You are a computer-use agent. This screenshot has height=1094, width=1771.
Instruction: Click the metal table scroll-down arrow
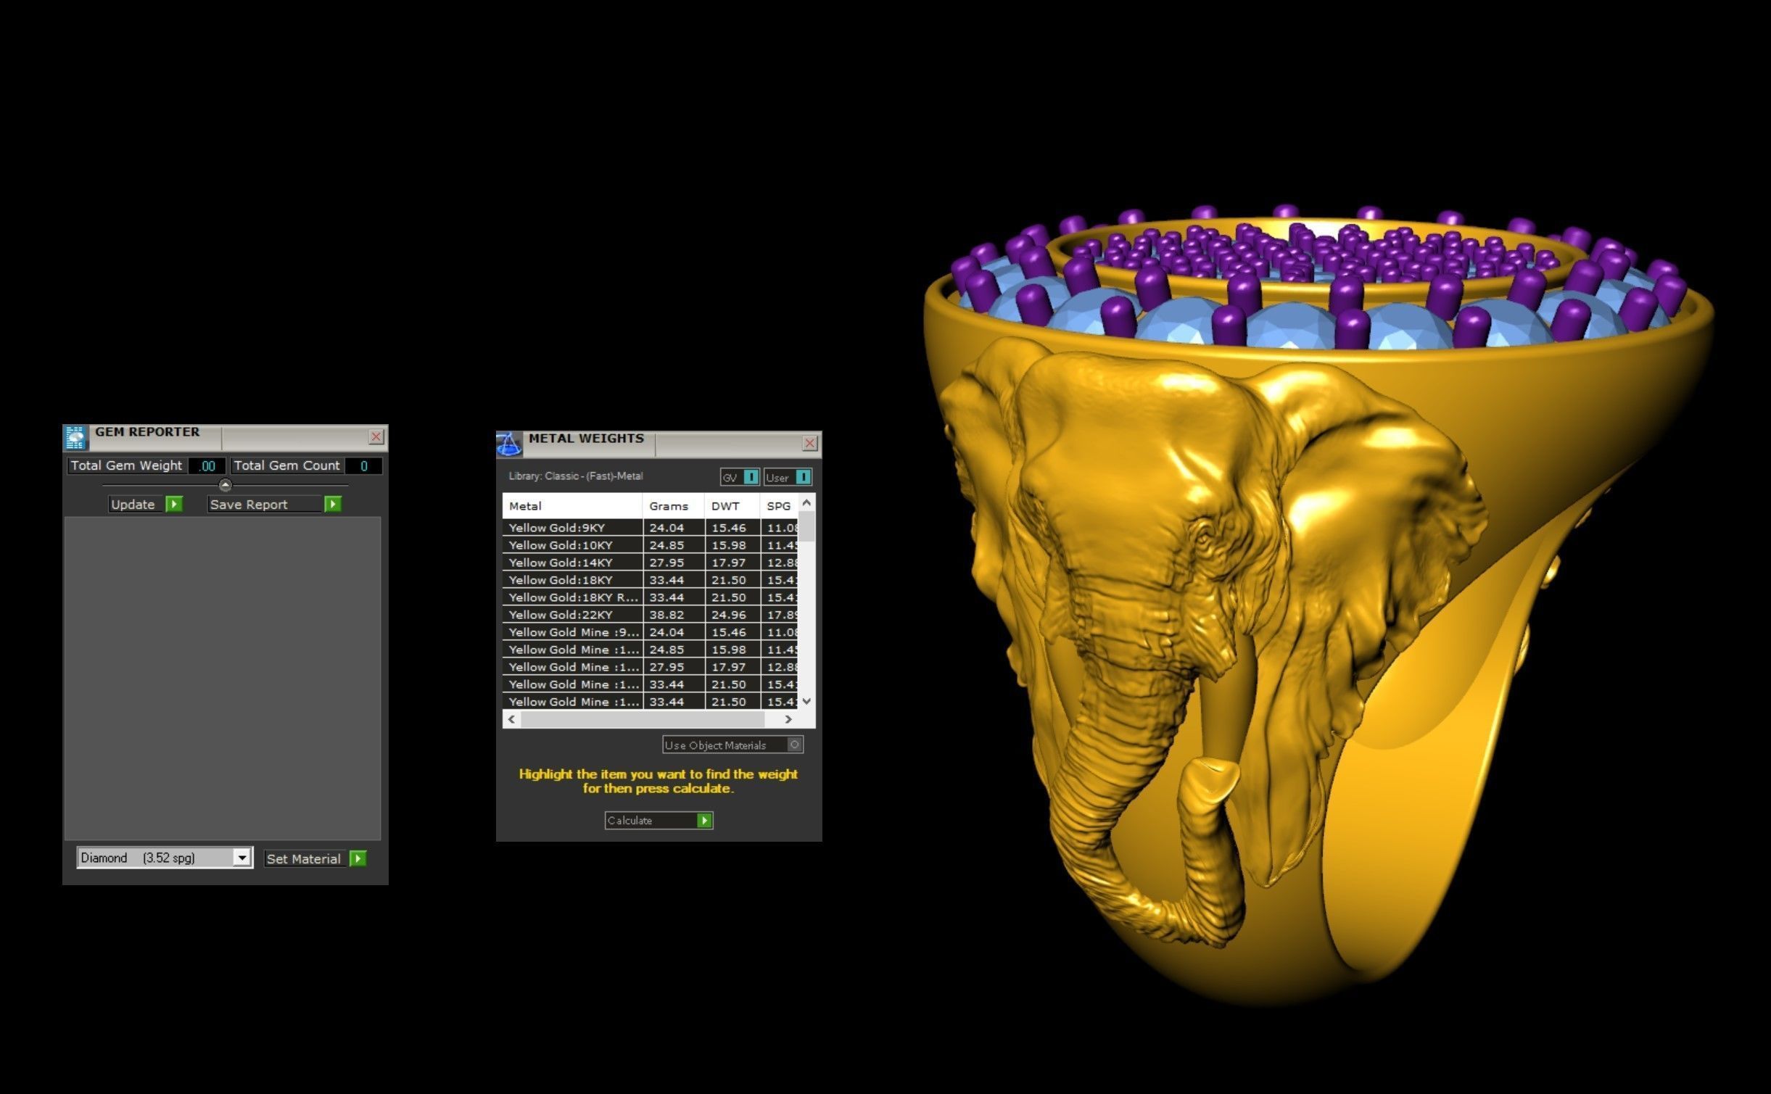point(806,701)
